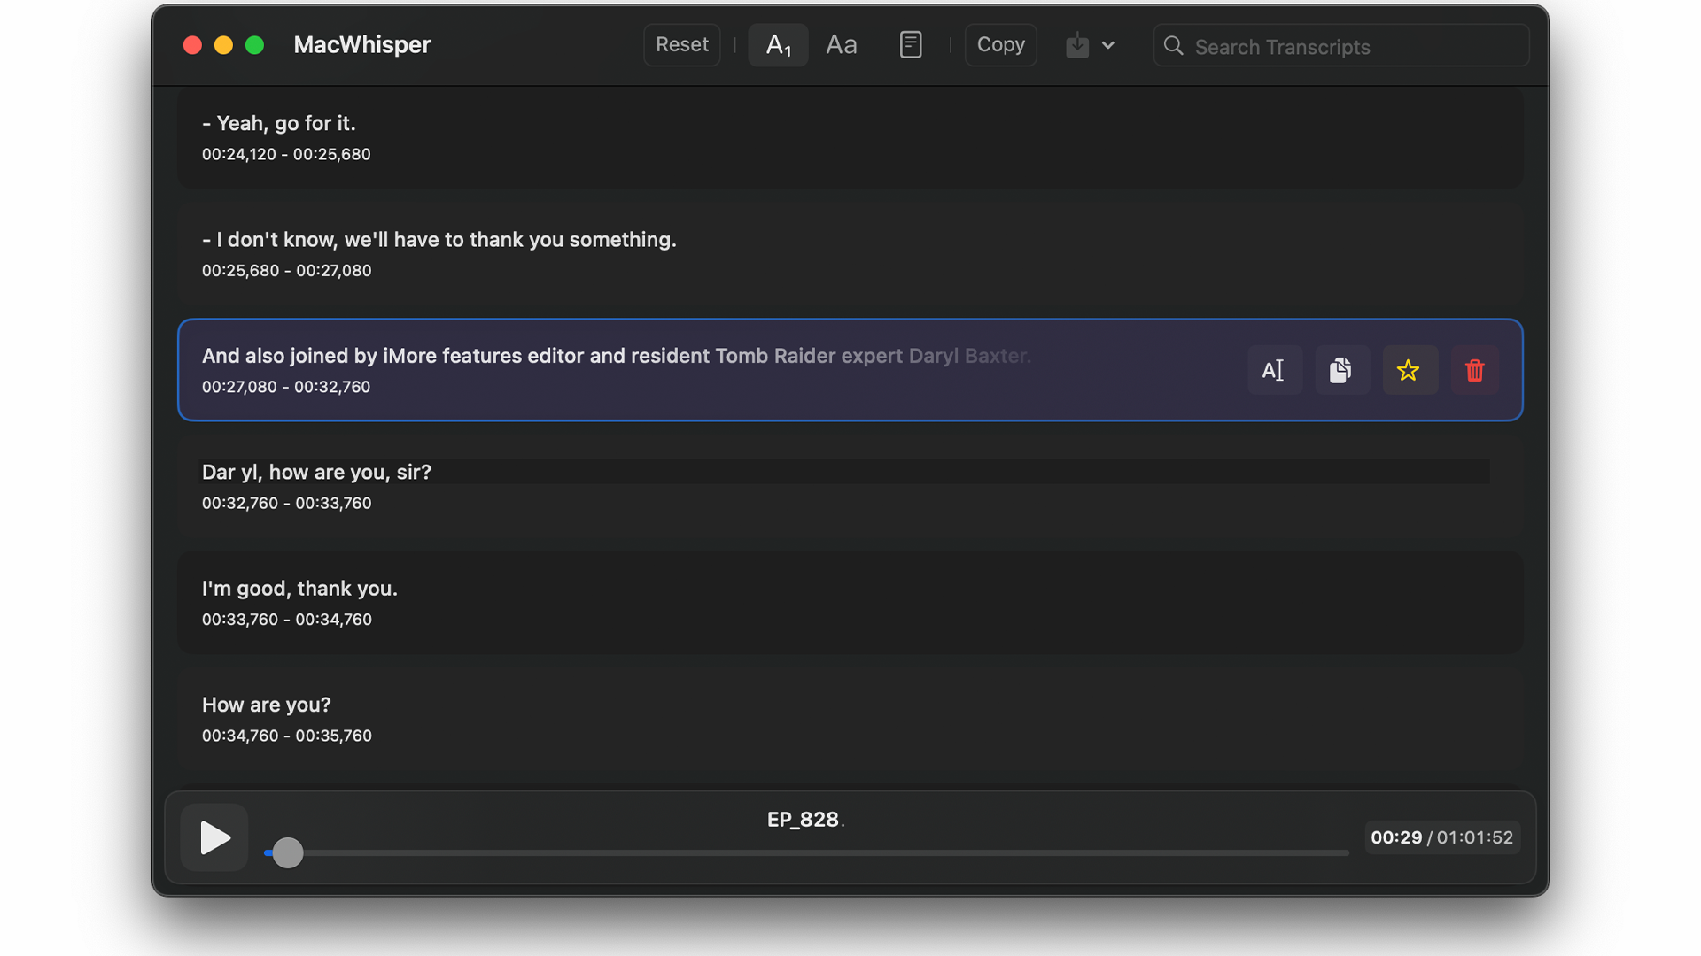The width and height of the screenshot is (1701, 956).
Task: Click the 00:27,080 - 00:32,760 timestamp
Action: click(x=286, y=387)
